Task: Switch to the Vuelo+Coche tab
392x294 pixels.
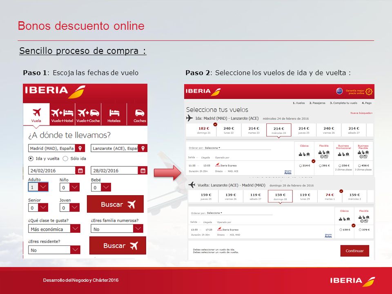Action: (88, 114)
